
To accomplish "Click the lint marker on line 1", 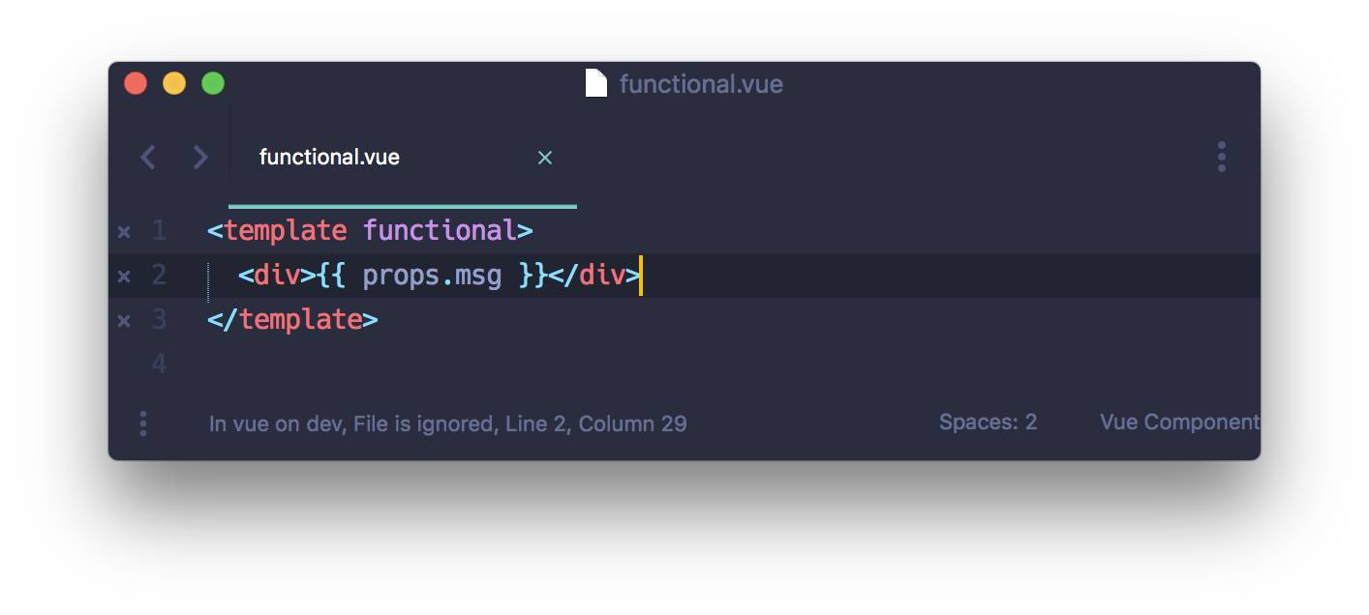I will [124, 232].
